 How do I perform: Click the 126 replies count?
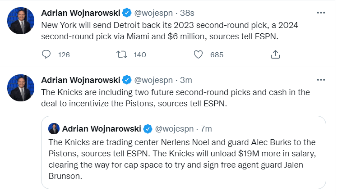click(64, 55)
